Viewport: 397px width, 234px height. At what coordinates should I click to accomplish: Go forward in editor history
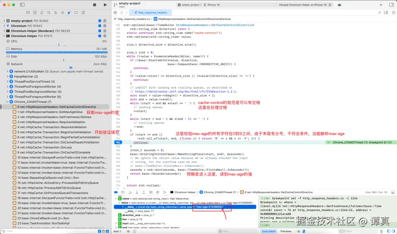(126, 12)
